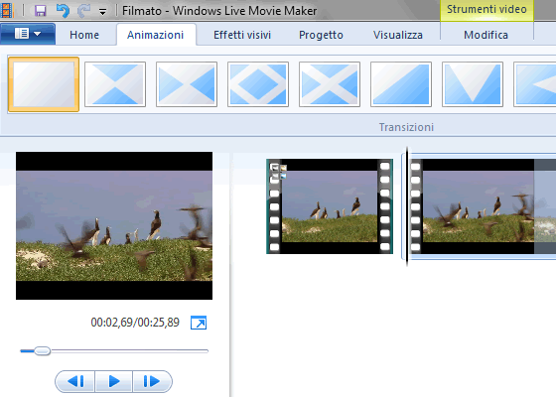This screenshot has width=556, height=397.
Task: Open the Modifica tab under Strumenti video
Action: [x=486, y=35]
